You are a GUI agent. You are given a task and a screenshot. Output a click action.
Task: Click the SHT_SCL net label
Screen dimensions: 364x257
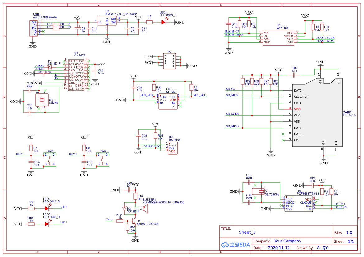[x=200, y=95]
